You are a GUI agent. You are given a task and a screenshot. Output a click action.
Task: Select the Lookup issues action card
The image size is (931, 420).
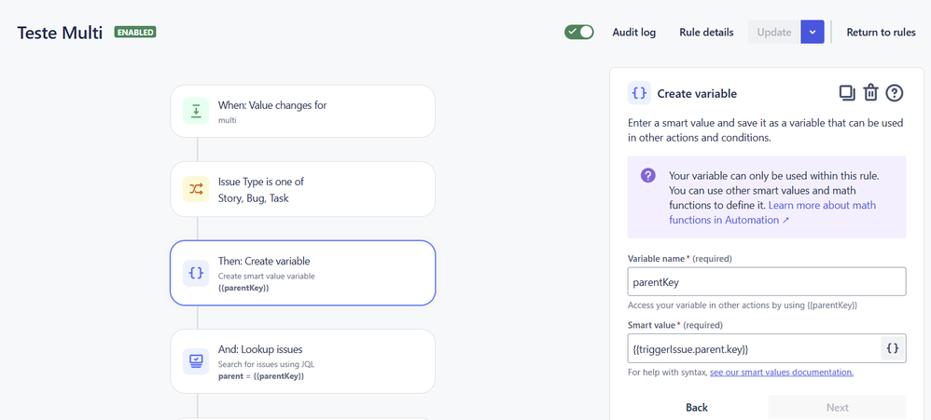click(x=303, y=361)
